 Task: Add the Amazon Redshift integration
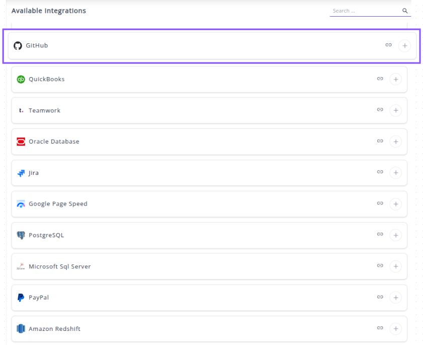[396, 329]
